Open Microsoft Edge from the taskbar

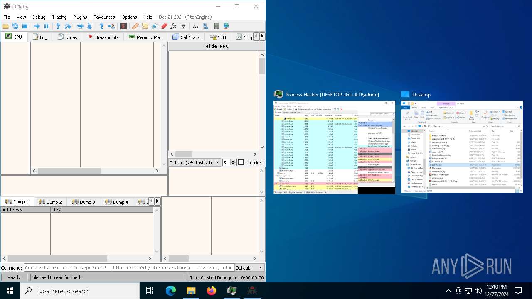point(171,291)
